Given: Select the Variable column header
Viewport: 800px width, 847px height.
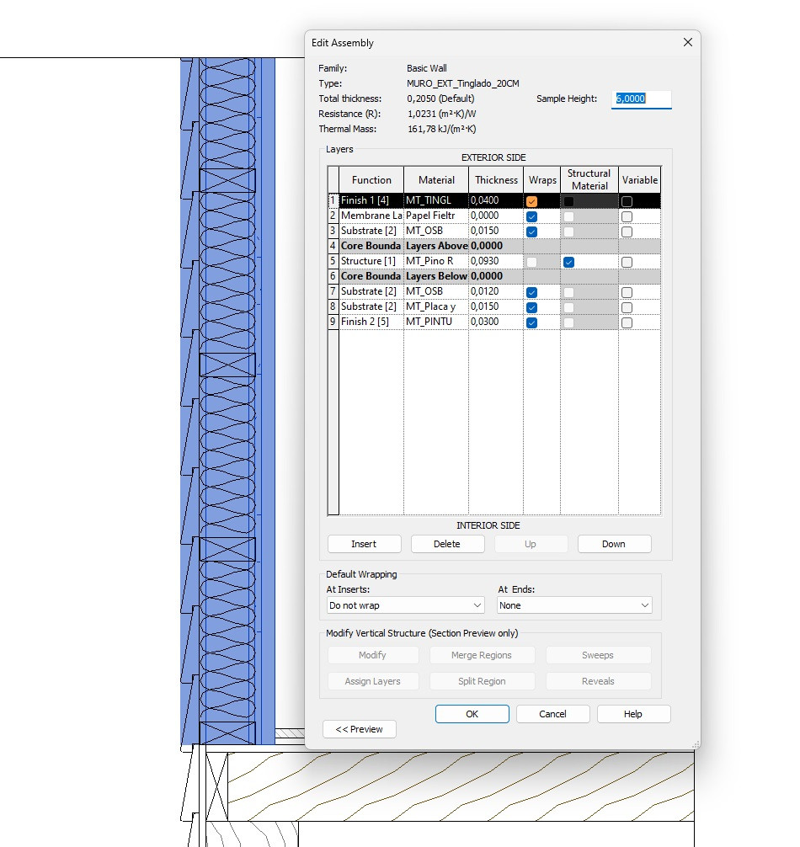Looking at the screenshot, I should click(639, 180).
